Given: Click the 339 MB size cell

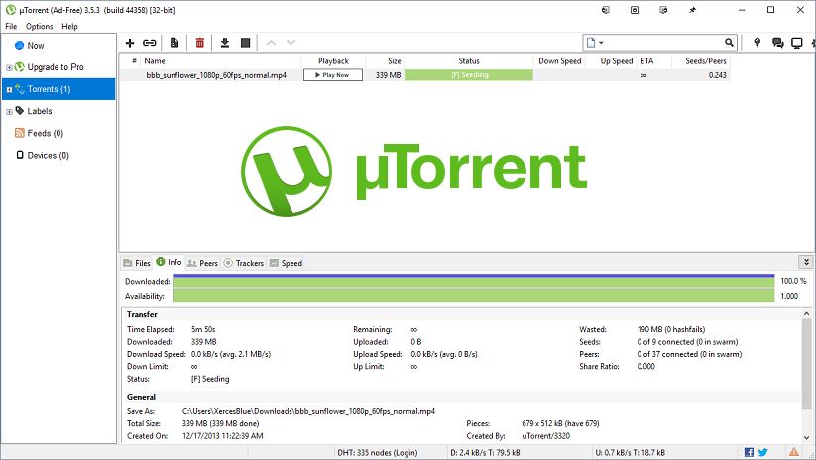Looking at the screenshot, I should (x=388, y=75).
